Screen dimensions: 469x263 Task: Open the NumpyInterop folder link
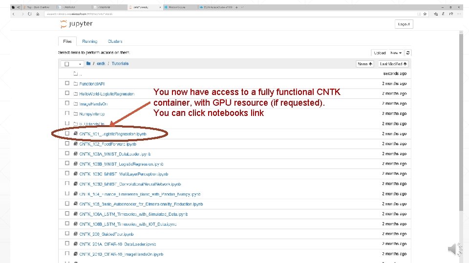[92, 114]
